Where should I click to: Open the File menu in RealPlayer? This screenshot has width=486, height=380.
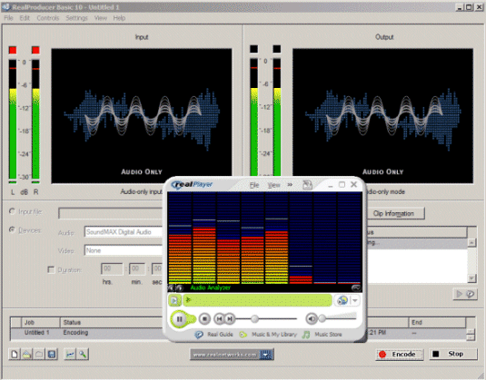pyautogui.click(x=254, y=185)
